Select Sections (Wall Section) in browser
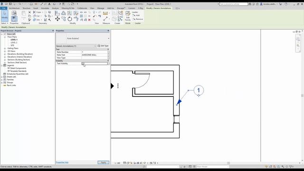 17,63
